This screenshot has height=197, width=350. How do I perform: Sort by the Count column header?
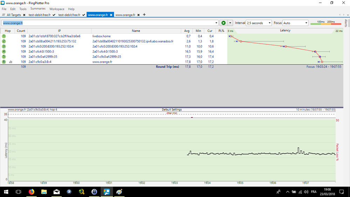21,31
